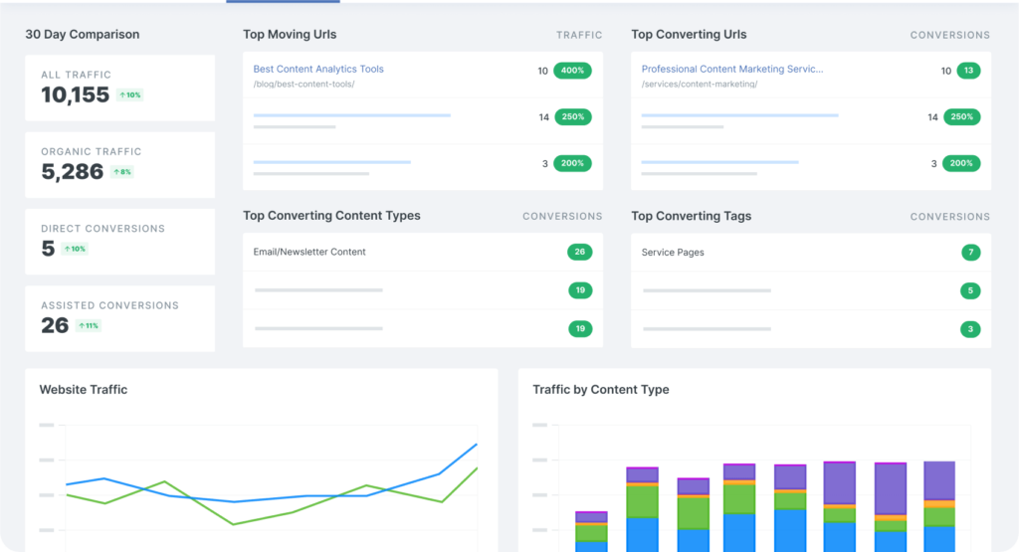Viewport: 1019px width, 552px height.
Task: Click the /services/content-marketing/ URL path
Action: 700,85
